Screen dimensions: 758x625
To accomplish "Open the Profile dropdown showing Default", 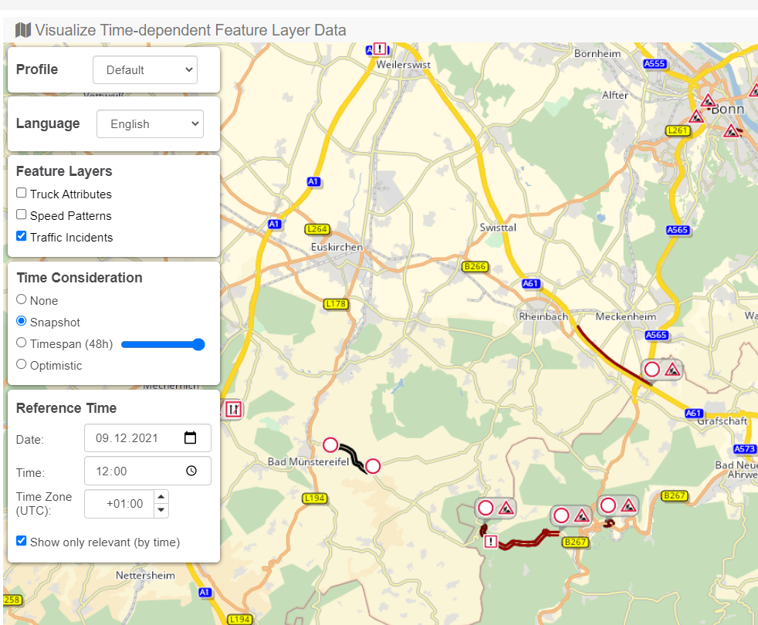I will coord(145,70).
